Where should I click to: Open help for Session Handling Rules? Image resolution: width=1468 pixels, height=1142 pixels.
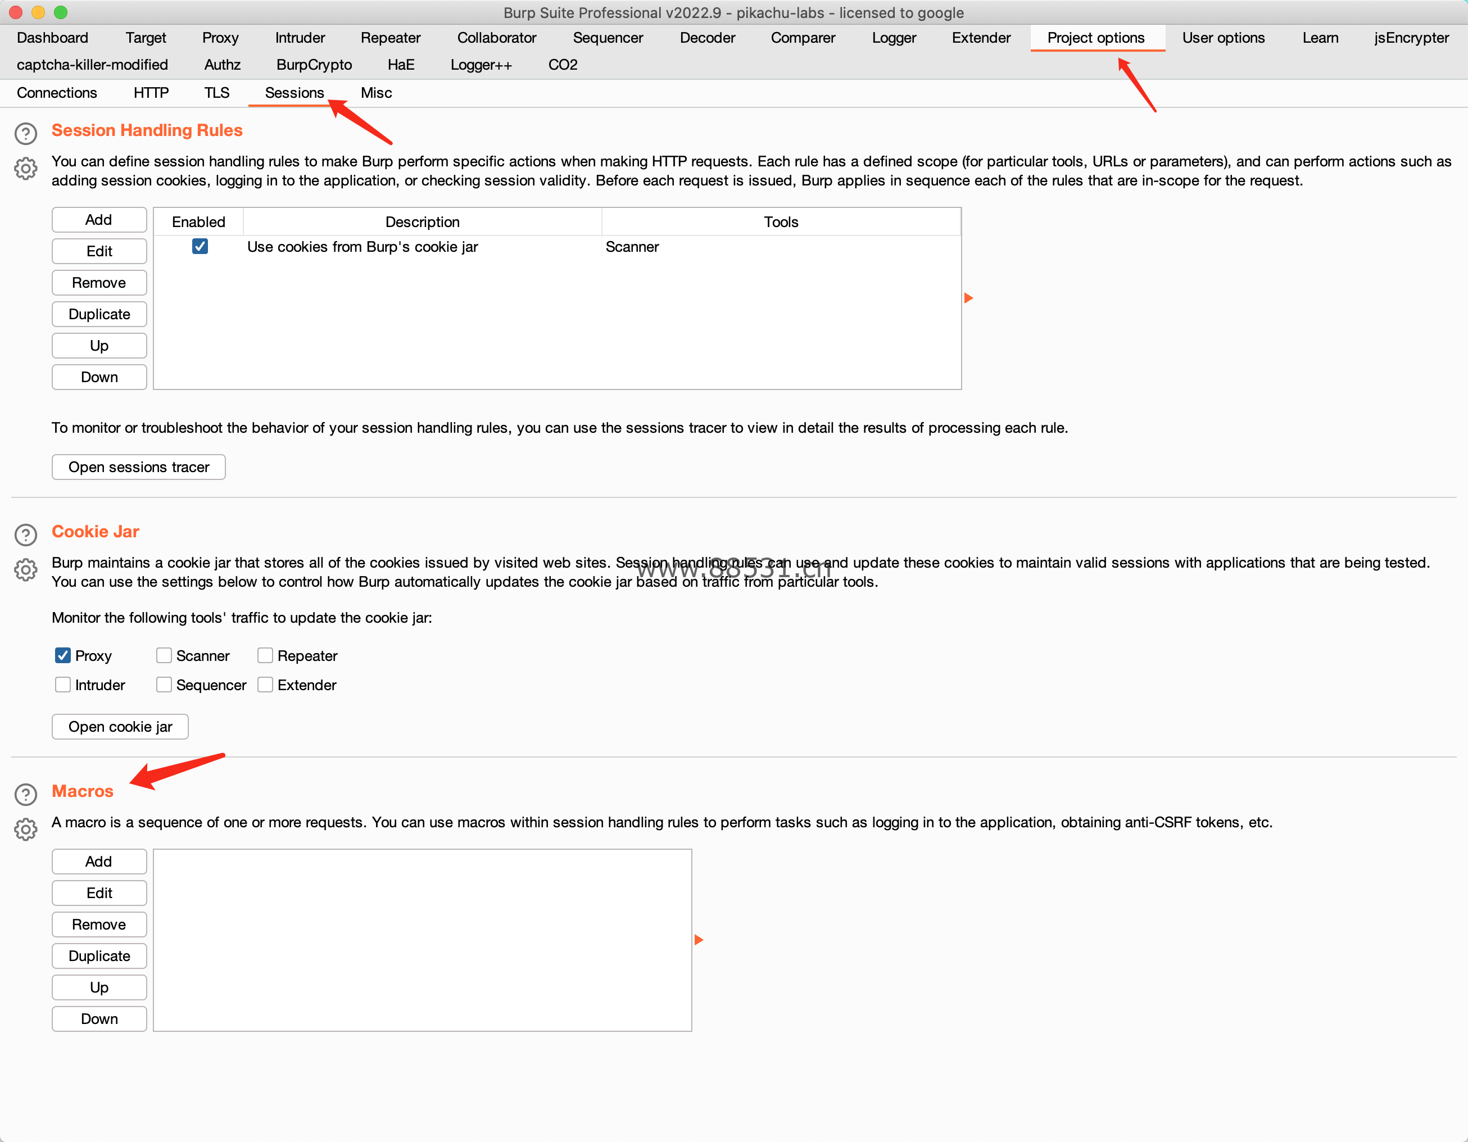(x=25, y=134)
